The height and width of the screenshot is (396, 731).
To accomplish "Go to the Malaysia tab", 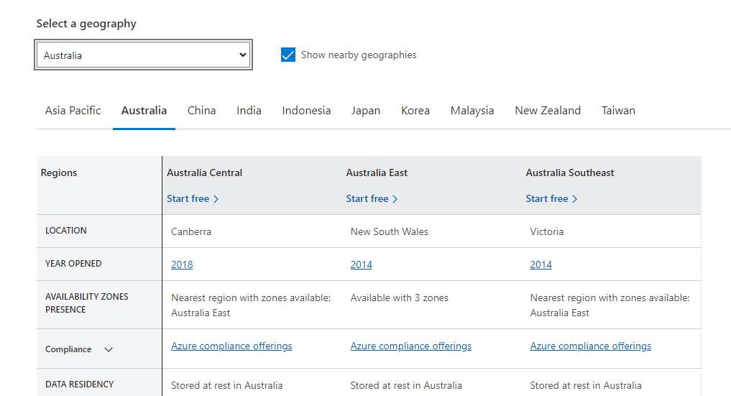I will (x=472, y=111).
